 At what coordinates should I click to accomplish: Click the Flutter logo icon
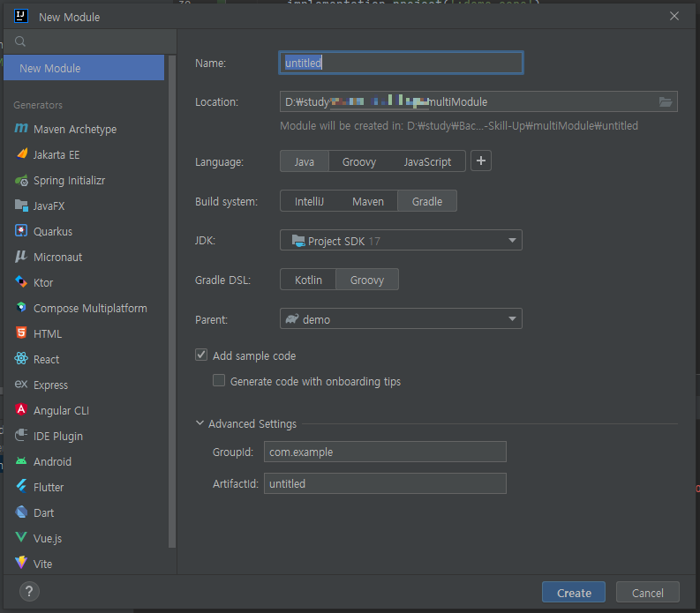point(21,486)
